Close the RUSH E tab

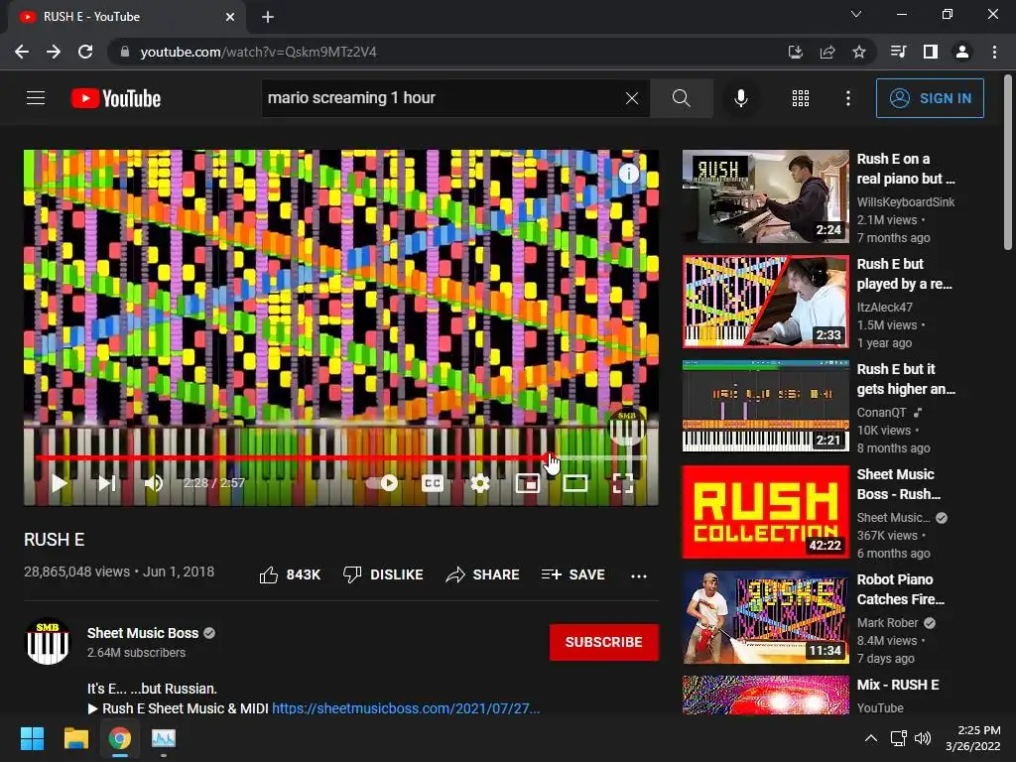(230, 17)
